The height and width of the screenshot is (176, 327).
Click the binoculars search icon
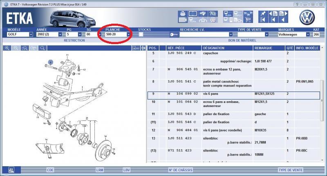point(203,14)
